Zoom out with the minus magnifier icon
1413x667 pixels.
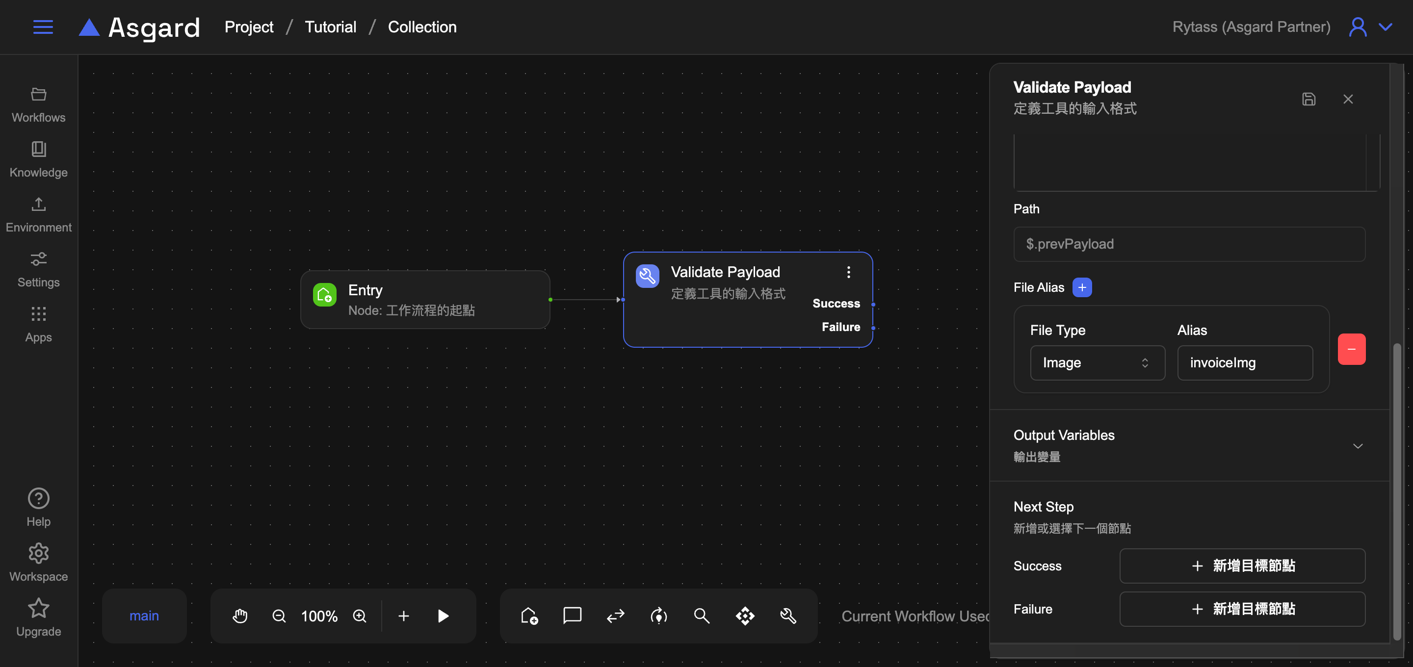279,616
